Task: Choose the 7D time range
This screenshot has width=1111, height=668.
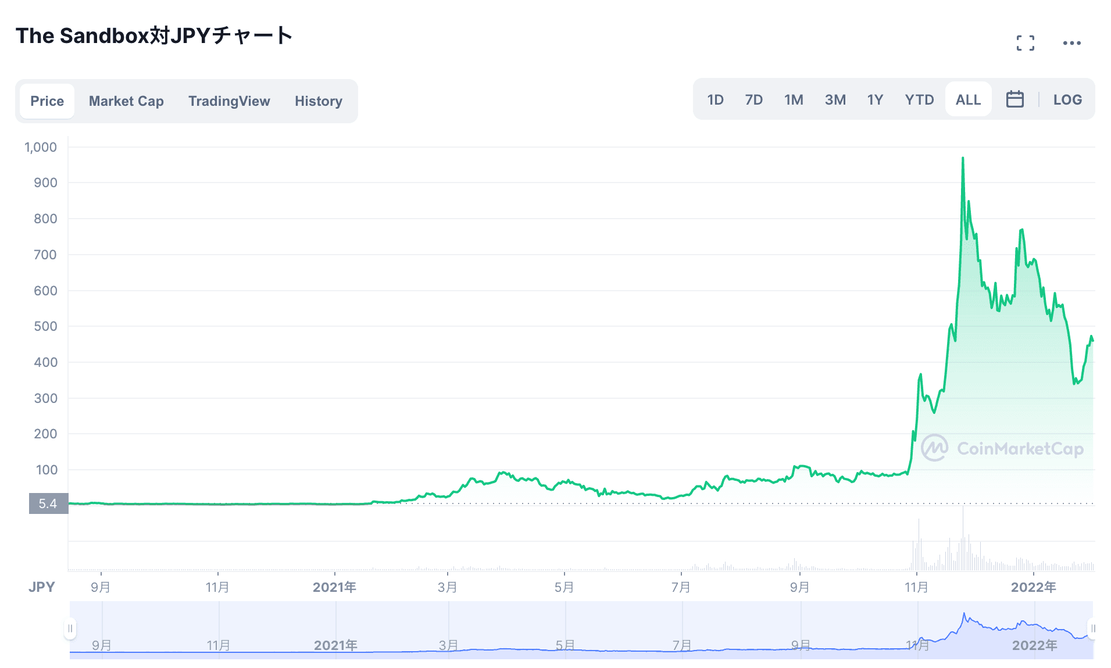Action: 753,100
